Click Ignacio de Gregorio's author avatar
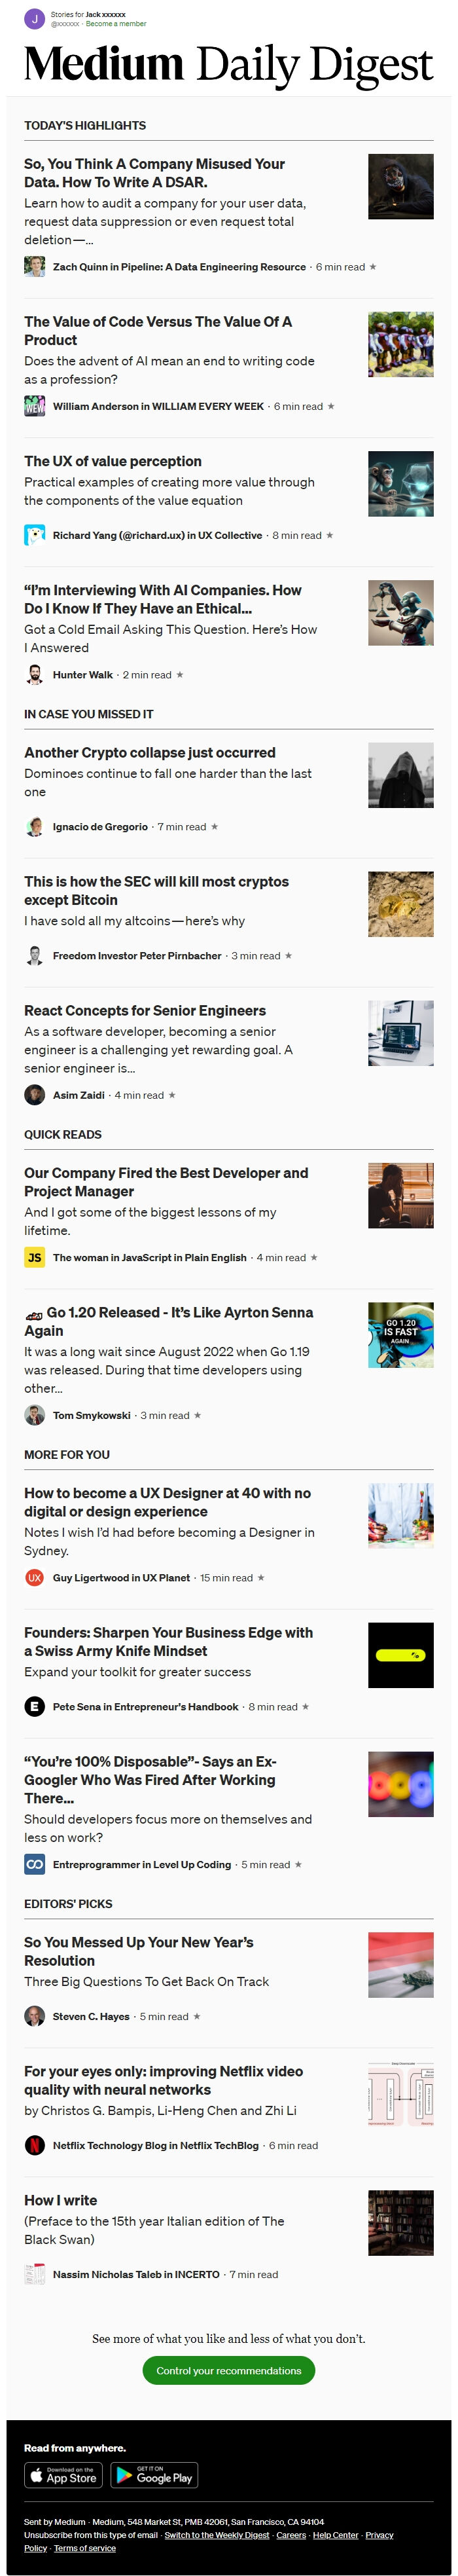The image size is (458, 2576). pos(35,827)
